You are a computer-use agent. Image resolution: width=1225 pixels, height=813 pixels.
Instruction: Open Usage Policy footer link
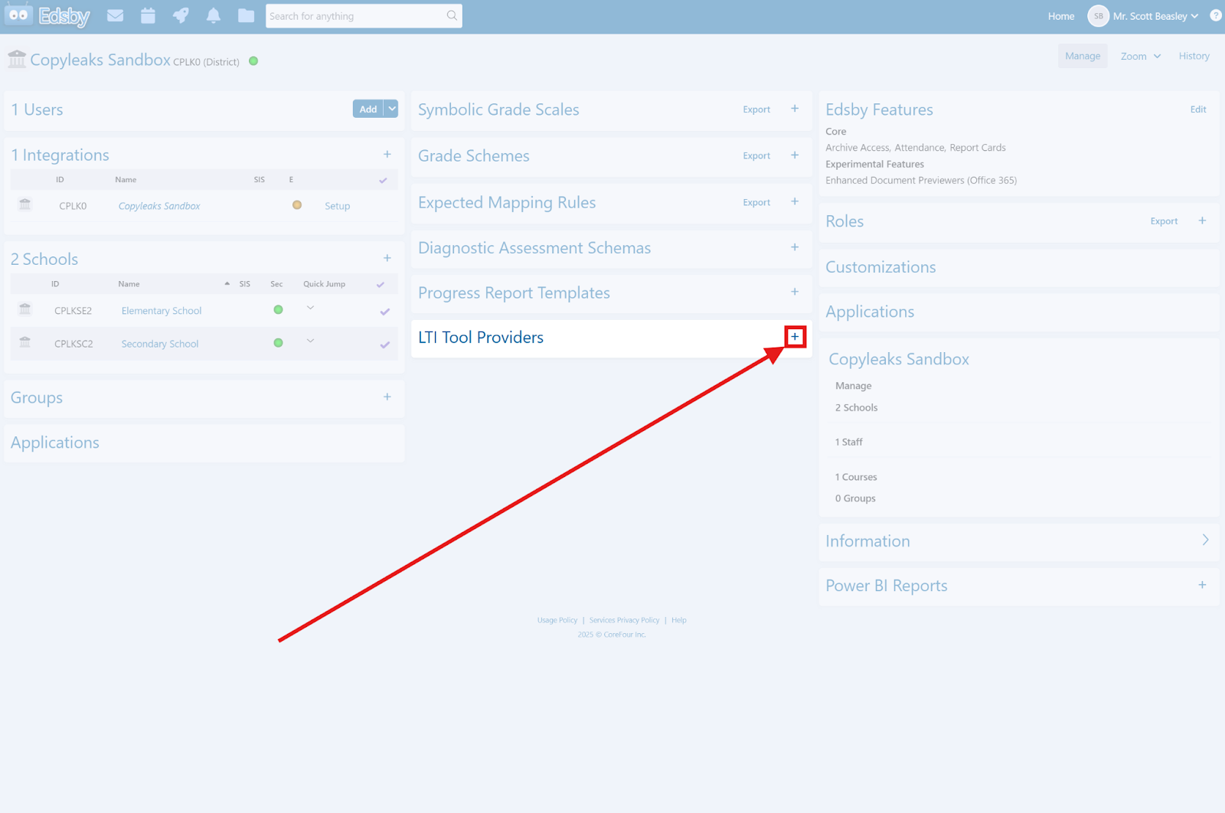[557, 620]
